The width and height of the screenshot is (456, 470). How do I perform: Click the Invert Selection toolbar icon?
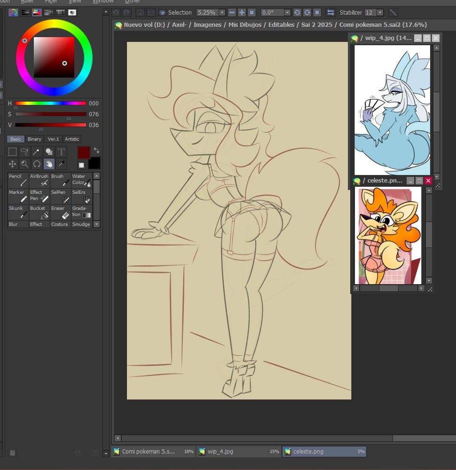[151, 13]
